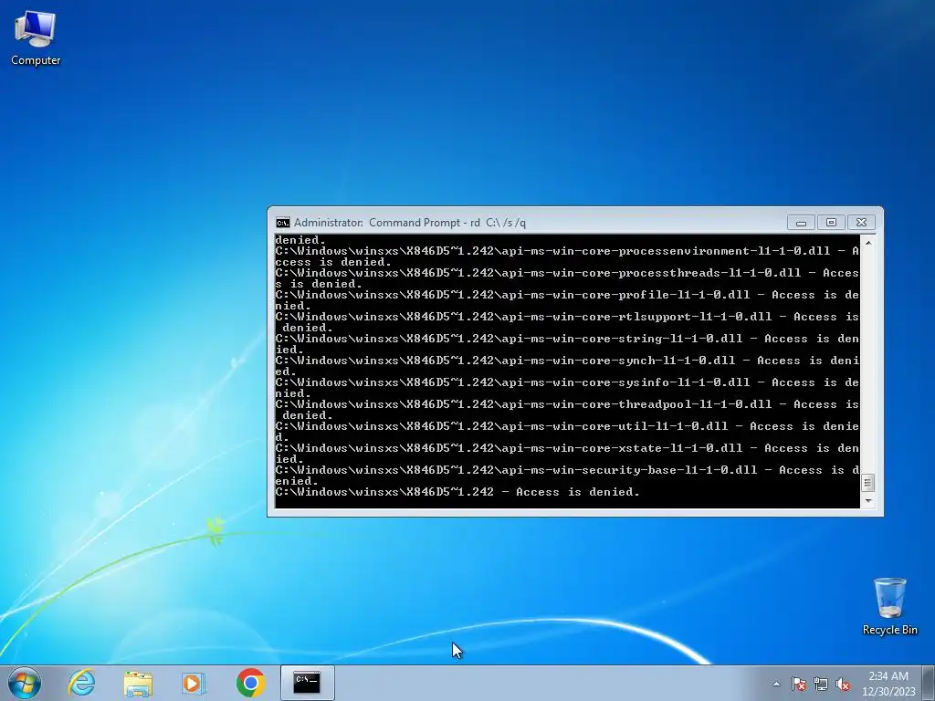Click the line mentioning processthreads-l1-1-0.dll

(x=567, y=278)
